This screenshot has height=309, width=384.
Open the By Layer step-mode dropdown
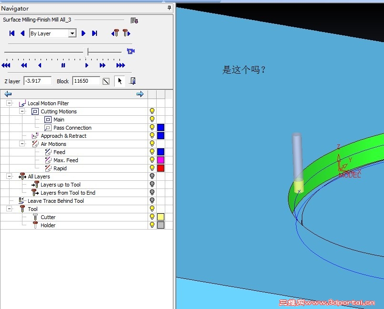point(72,33)
